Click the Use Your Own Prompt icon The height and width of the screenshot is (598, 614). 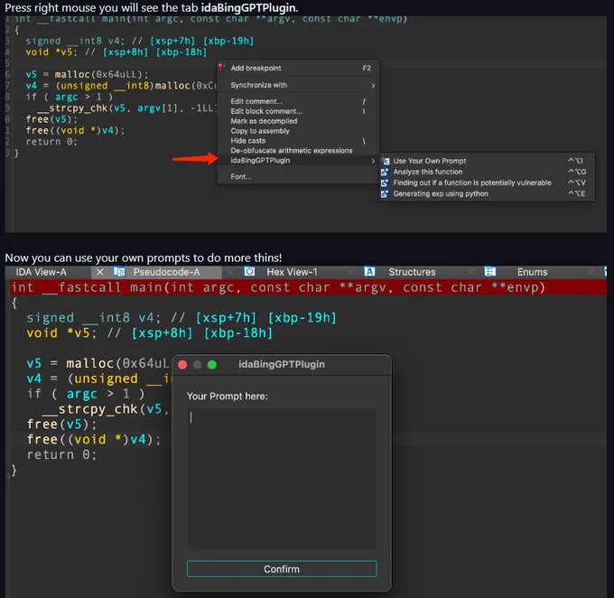pyautogui.click(x=386, y=161)
